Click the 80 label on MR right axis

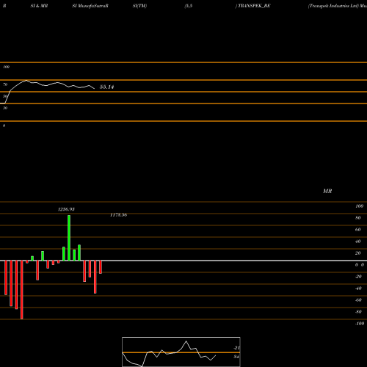click(x=358, y=218)
